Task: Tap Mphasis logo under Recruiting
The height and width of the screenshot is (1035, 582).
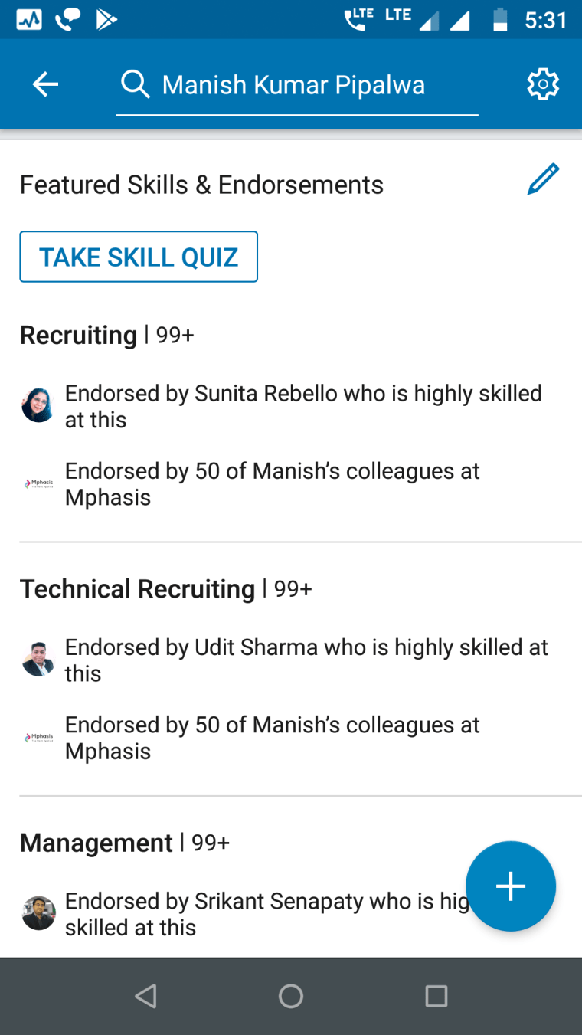Action: 38,483
